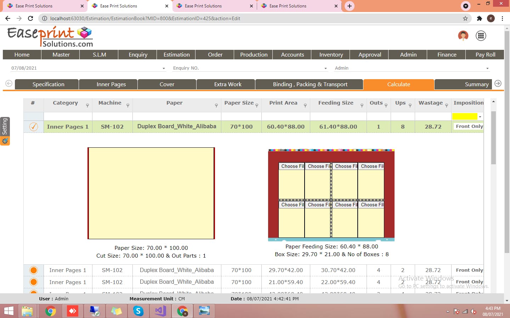This screenshot has height=318, width=510.
Task: Open the S.L.M menu
Action: [x=100, y=55]
